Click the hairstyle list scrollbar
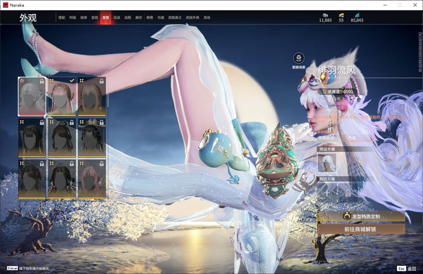The image size is (423, 274). pos(108,92)
